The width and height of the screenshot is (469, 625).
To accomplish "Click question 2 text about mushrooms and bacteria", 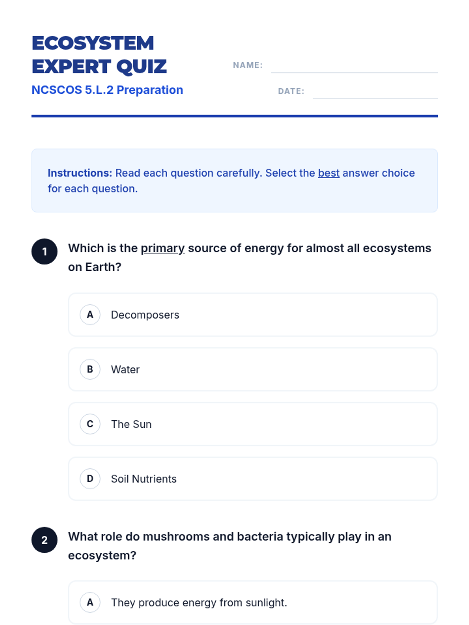I will point(230,546).
